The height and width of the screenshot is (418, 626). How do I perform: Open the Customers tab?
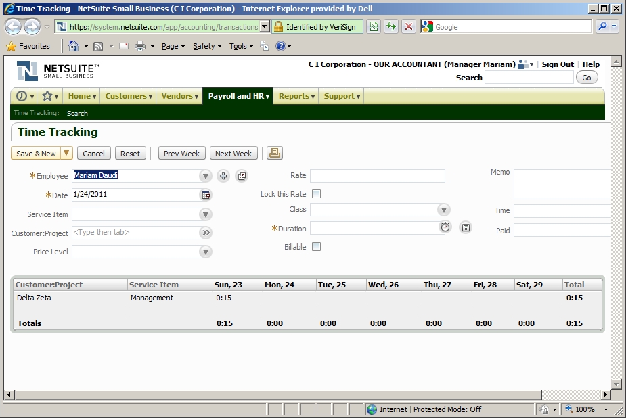pos(128,96)
